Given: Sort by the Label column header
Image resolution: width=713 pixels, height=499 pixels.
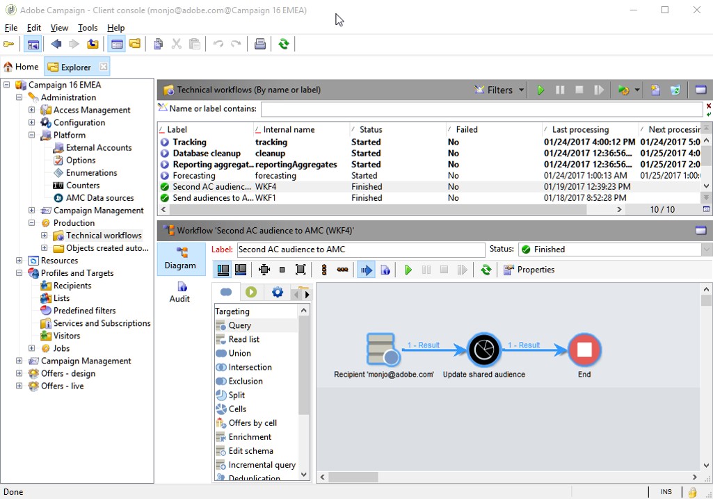Looking at the screenshot, I should coord(205,129).
